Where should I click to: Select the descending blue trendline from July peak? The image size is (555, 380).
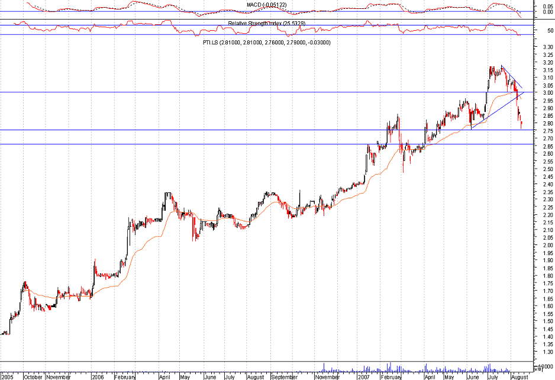click(512, 77)
